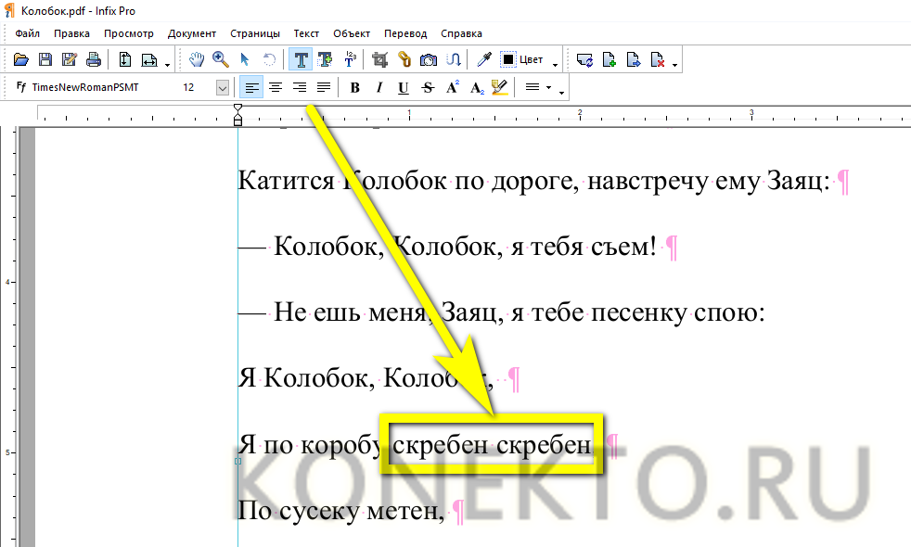Select the Hand pan tool

click(197, 59)
